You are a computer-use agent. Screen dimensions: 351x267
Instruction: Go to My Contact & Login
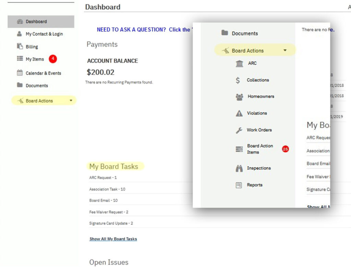pos(44,34)
